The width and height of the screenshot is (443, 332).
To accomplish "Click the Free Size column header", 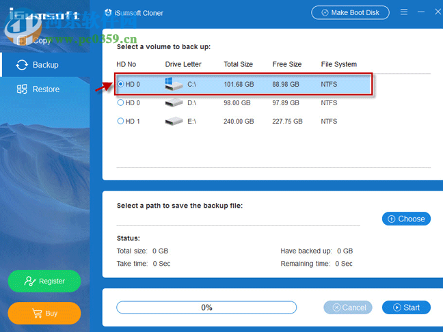I will click(x=286, y=64).
